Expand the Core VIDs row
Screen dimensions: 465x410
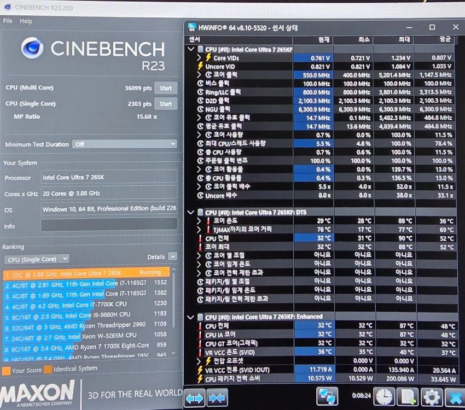click(199, 58)
